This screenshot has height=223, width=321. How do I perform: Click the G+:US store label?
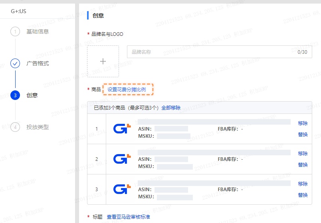[x=18, y=11]
